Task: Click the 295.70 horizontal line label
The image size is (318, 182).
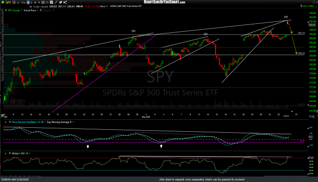Action: [301, 33]
